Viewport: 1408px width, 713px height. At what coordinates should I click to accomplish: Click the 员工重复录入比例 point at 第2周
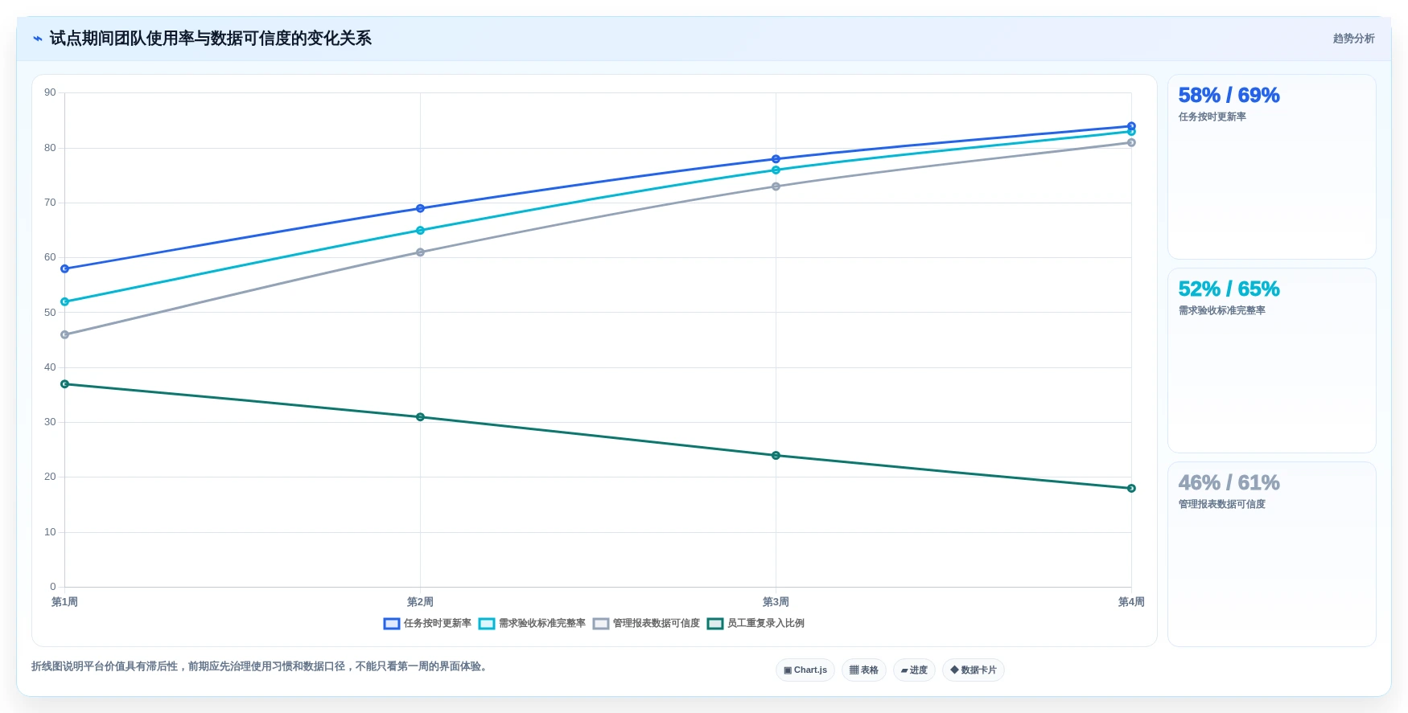point(420,417)
